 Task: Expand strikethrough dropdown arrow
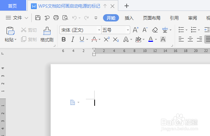[x=99, y=40]
